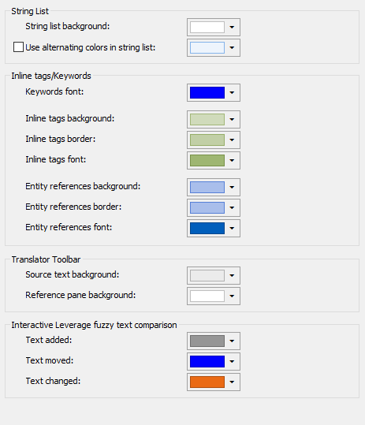Open Inline tags font color dropdown arrow

tap(232, 161)
